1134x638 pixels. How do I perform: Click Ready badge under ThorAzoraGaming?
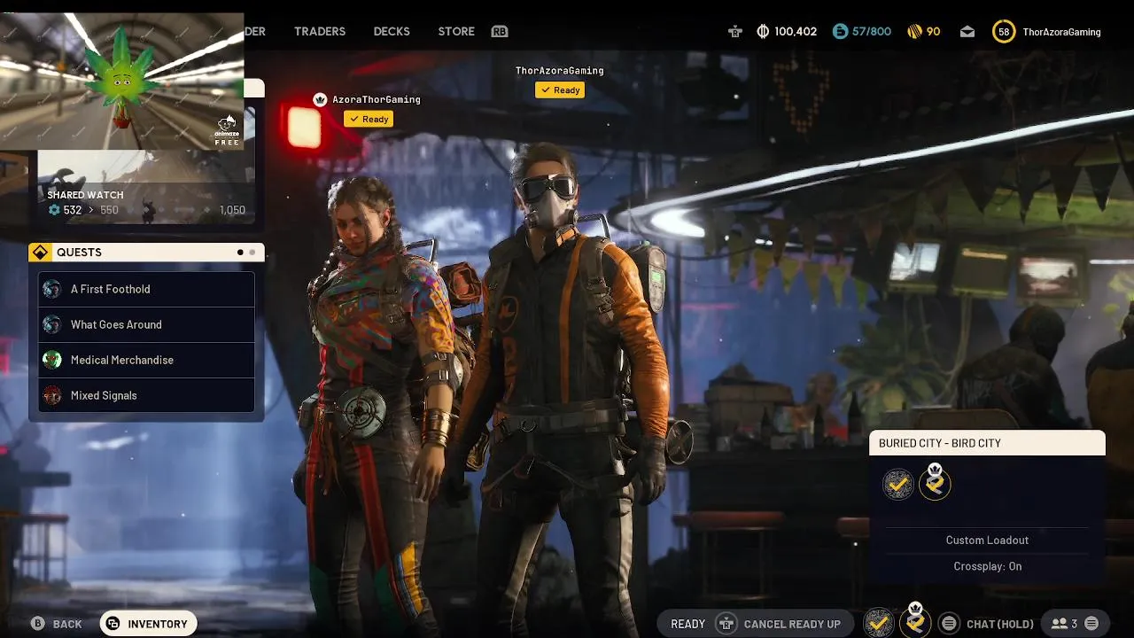(x=560, y=89)
